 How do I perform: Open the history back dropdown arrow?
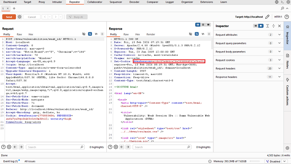tap(49, 17)
